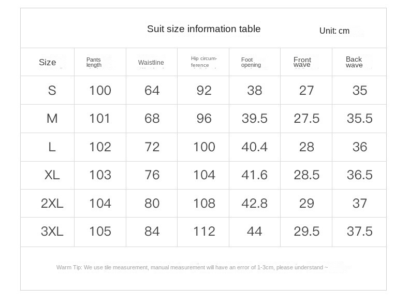Select the 'M' size row label
Viewport: 409px width, 303px height.
click(x=52, y=119)
